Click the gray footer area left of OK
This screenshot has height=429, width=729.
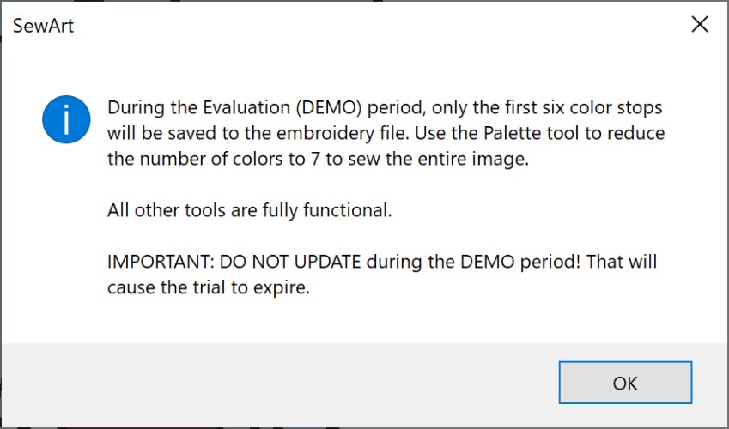coord(275,384)
